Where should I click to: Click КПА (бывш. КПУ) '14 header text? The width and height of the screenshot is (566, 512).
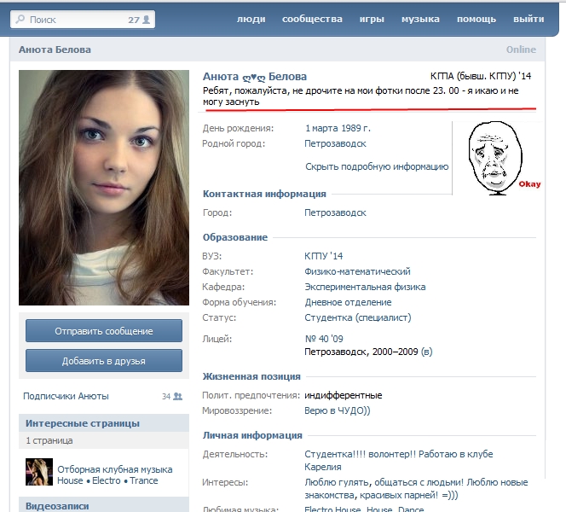coord(481,76)
